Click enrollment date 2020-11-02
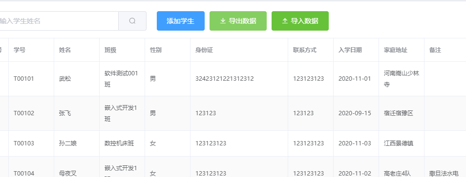This screenshot has width=466, height=177. (355, 174)
